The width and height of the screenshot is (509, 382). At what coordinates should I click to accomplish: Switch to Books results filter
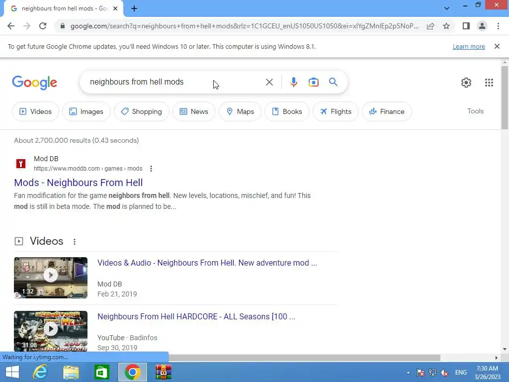click(x=287, y=111)
